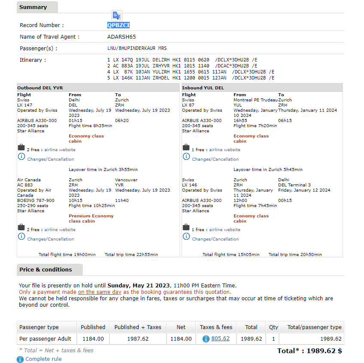Open Changes/Cancellation for Zurich to Delhi flight
364x363 pixels.
pyautogui.click(x=215, y=239)
